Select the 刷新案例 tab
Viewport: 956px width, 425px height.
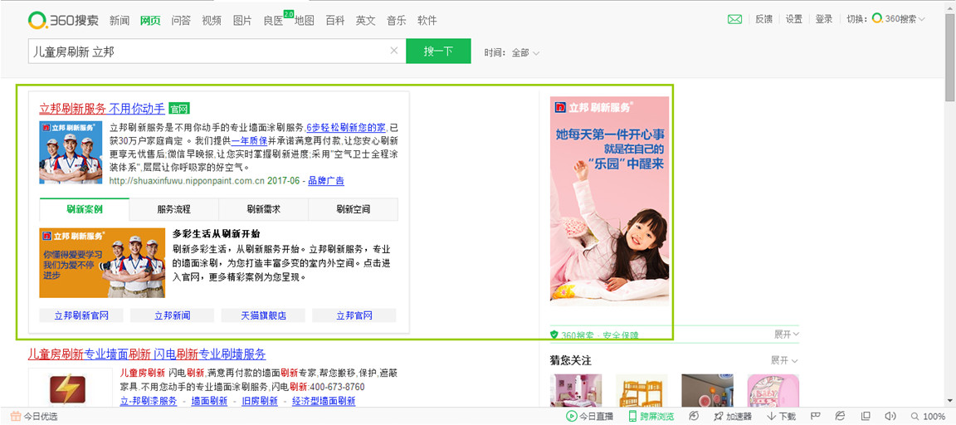pyautogui.click(x=84, y=209)
